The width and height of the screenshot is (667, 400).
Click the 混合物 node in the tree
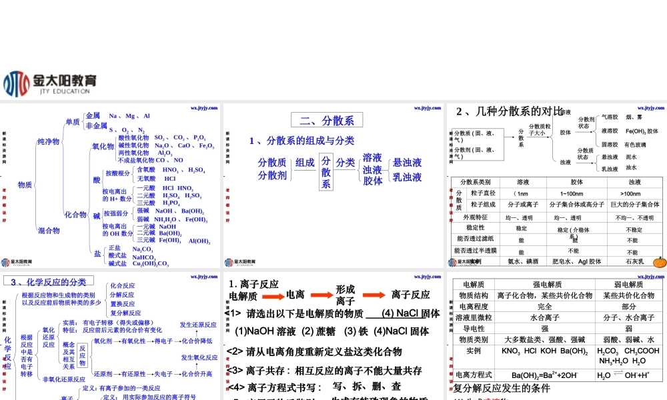coord(49,231)
